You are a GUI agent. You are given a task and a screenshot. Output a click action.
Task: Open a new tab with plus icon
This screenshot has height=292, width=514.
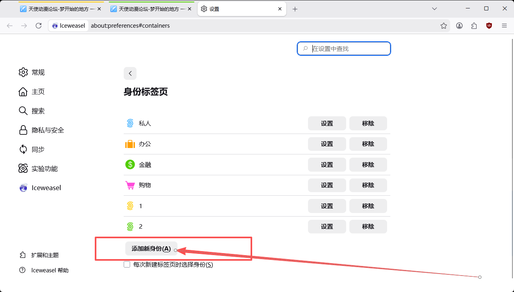pyautogui.click(x=295, y=9)
